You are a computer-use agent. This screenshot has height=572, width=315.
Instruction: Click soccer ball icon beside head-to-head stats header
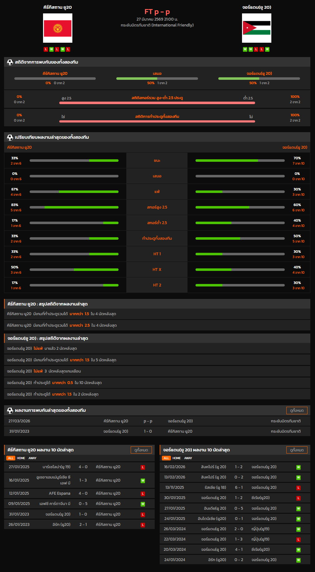coord(10,62)
